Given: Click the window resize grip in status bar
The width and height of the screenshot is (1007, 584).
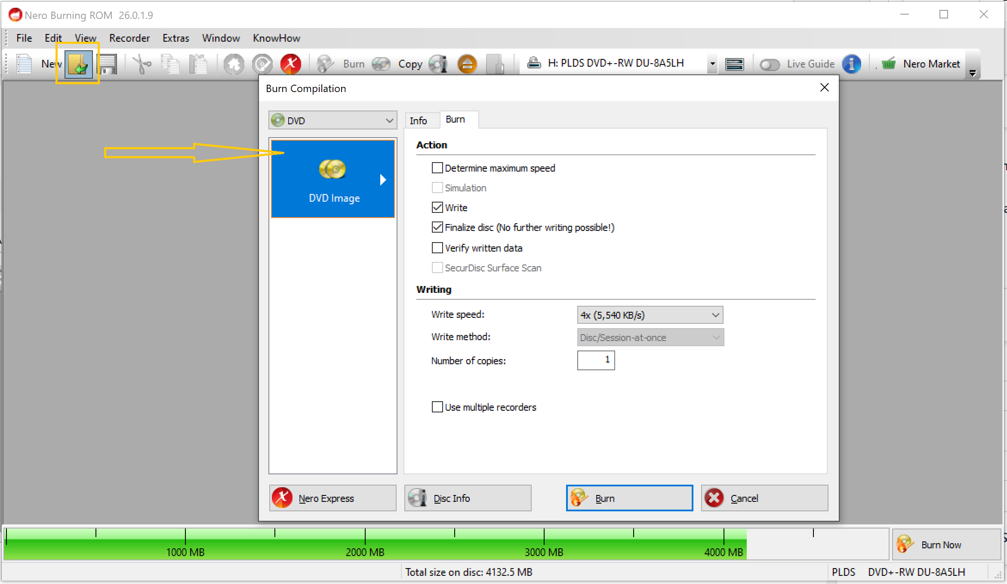Looking at the screenshot, I should tap(998, 575).
